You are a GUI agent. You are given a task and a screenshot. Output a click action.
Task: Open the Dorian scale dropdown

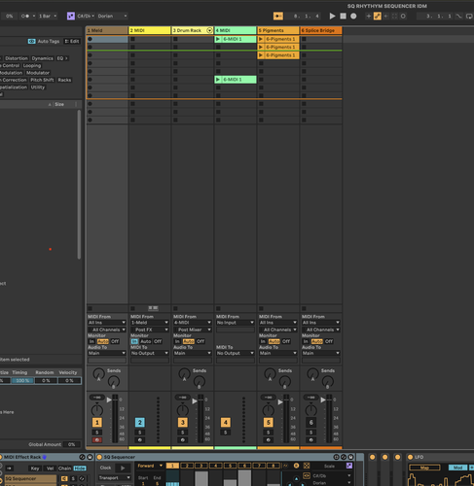pyautogui.click(x=112, y=16)
